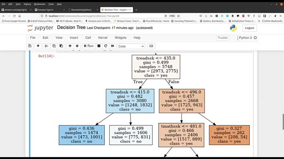Restart and run all fast-forward icon
The height and width of the screenshot is (159, 284).
coord(113,46)
